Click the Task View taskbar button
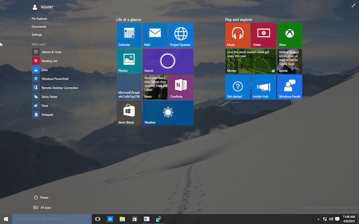359x224 pixels. (97, 219)
